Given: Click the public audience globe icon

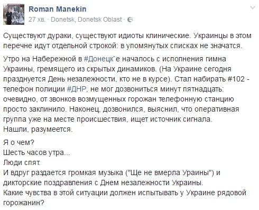Looking at the screenshot, I should (x=130, y=20).
